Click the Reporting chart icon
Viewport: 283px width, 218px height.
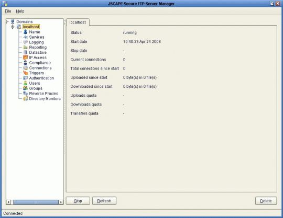pos(26,48)
